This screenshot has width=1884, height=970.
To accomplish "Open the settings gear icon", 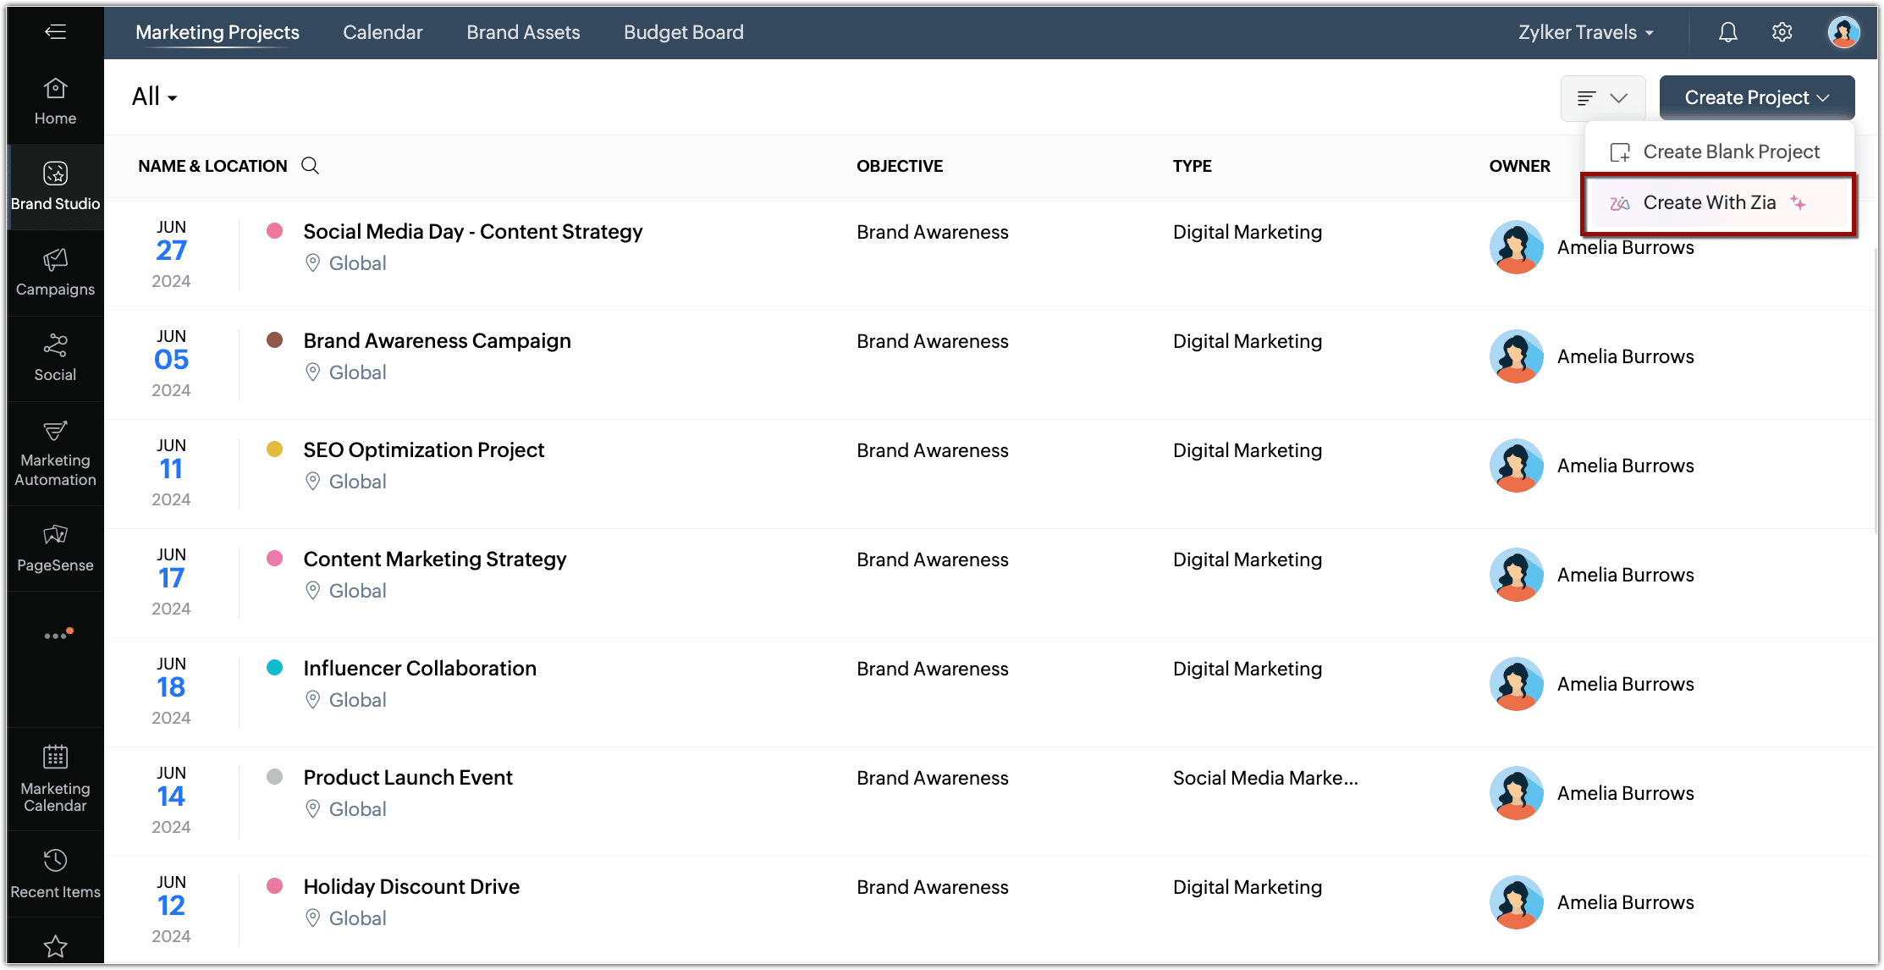I will click(x=1782, y=32).
